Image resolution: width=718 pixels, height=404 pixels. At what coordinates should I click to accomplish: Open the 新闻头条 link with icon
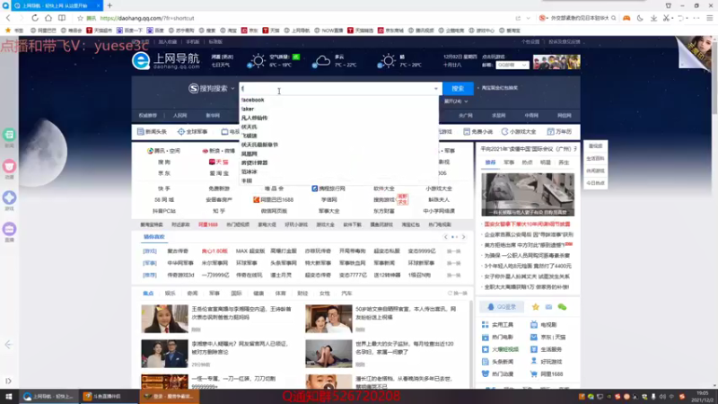click(152, 132)
